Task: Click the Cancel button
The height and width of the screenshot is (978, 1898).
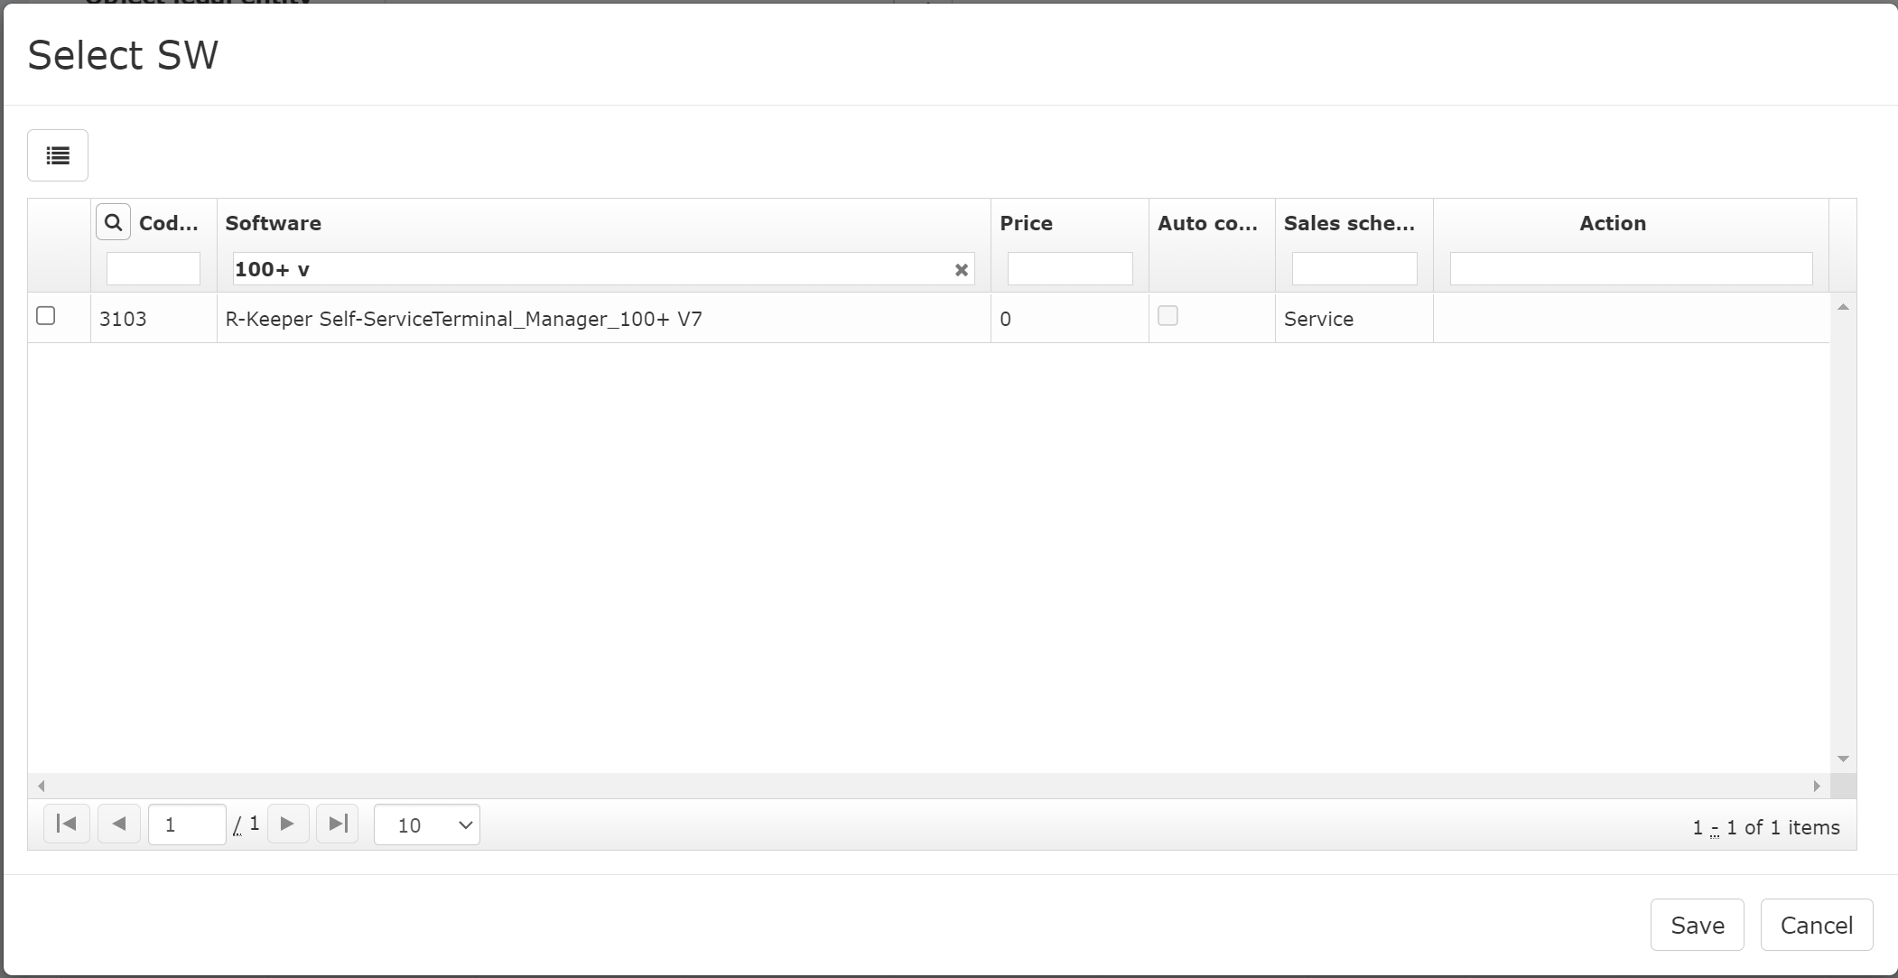Action: click(1816, 925)
